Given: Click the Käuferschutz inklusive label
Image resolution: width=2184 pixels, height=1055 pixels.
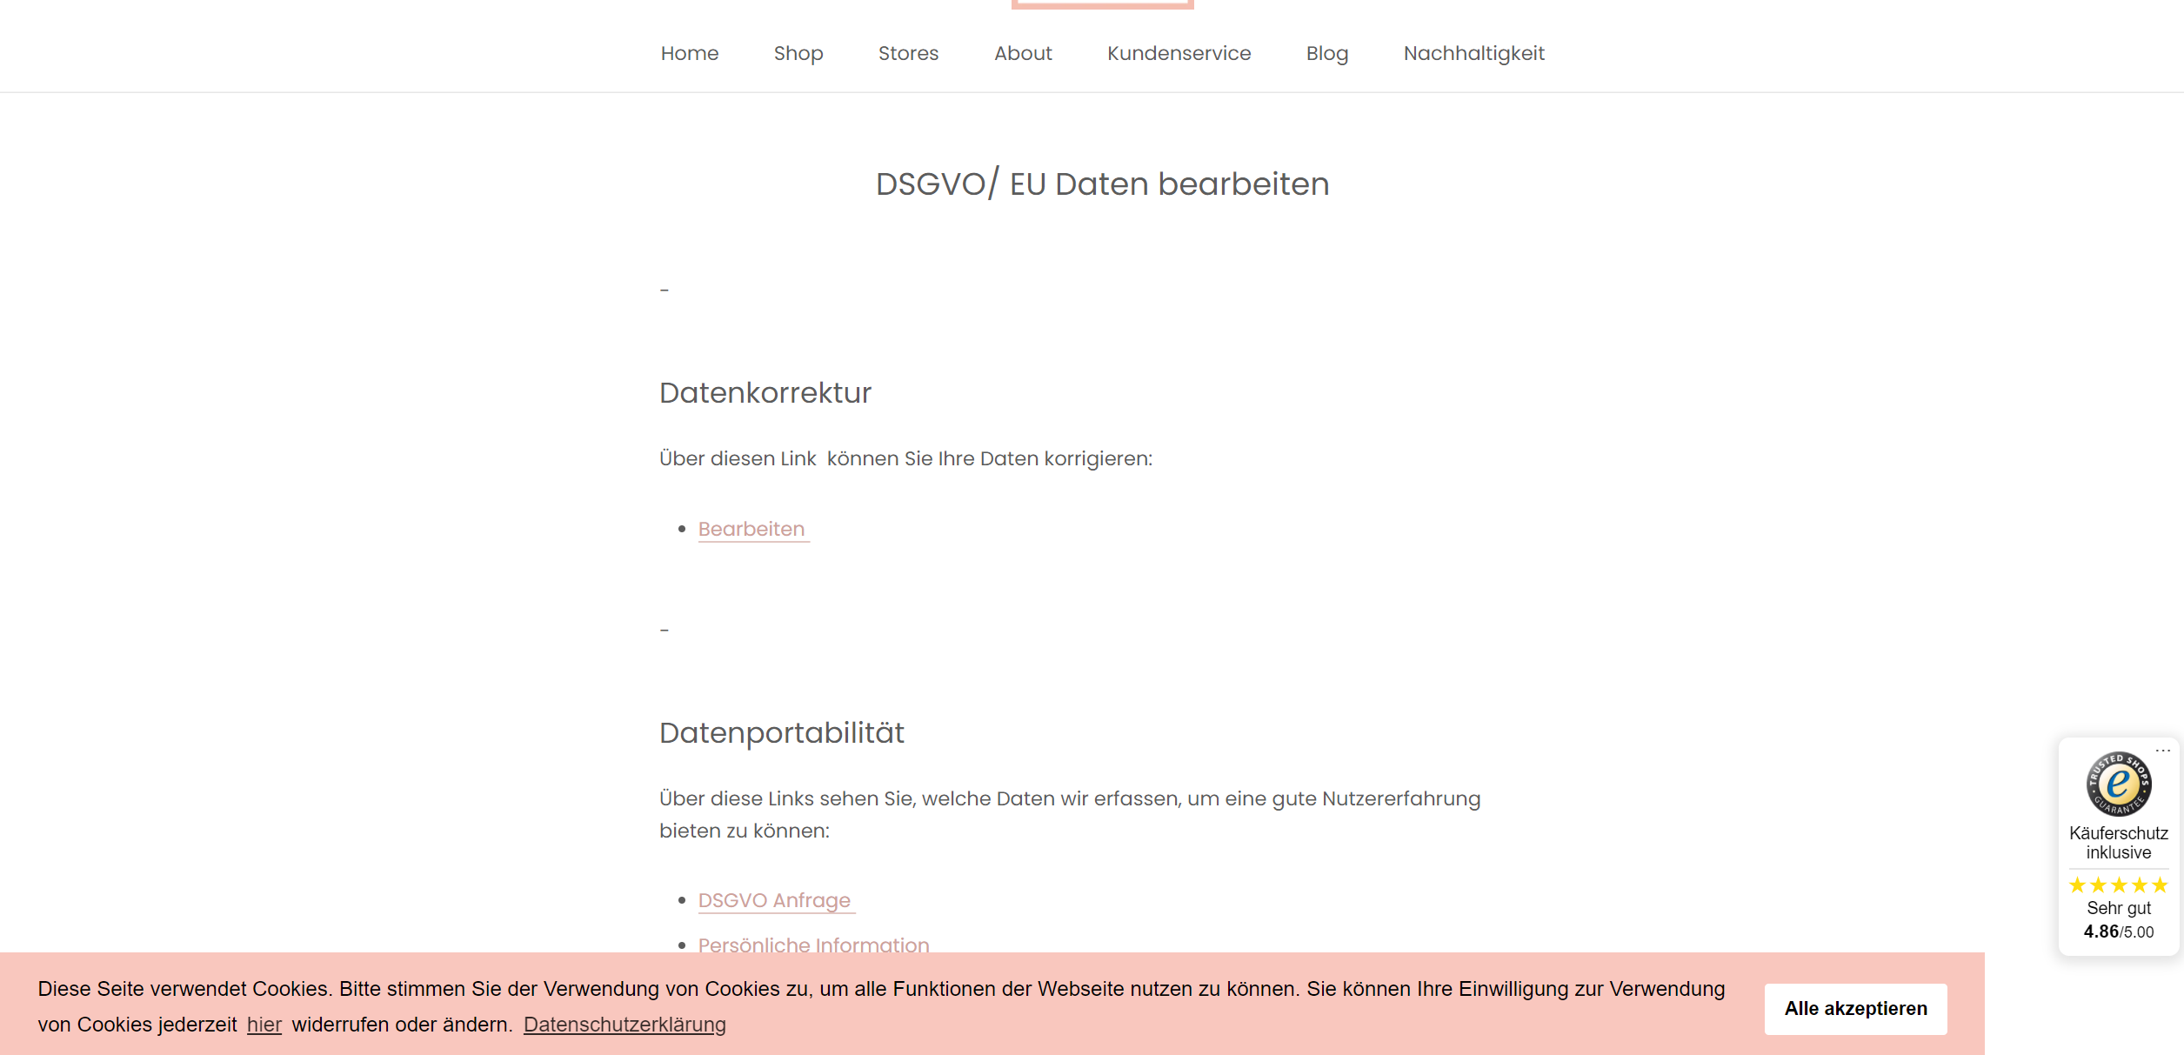Looking at the screenshot, I should pos(2118,843).
